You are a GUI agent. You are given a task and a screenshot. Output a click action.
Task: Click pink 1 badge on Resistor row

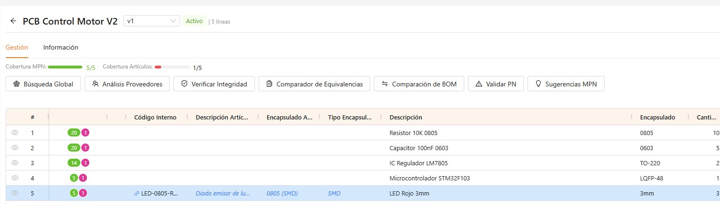coord(86,133)
